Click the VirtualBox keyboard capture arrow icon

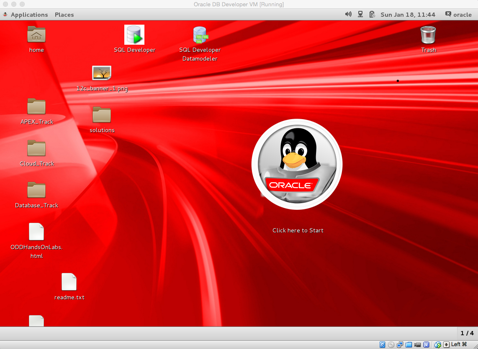pos(446,344)
